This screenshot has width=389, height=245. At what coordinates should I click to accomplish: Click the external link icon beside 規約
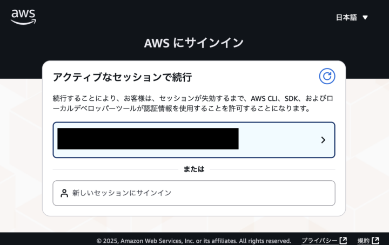pyautogui.click(x=375, y=241)
